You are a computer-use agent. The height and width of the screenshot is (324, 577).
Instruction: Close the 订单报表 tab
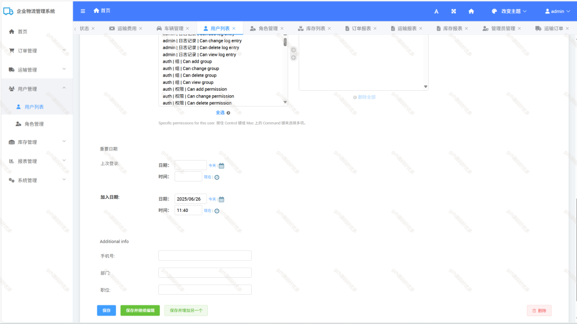375,28
